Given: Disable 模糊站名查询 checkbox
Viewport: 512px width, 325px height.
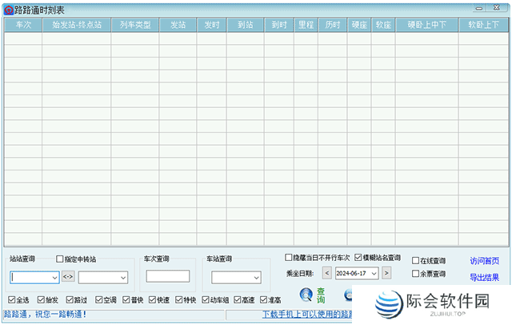Looking at the screenshot, I should tap(358, 258).
